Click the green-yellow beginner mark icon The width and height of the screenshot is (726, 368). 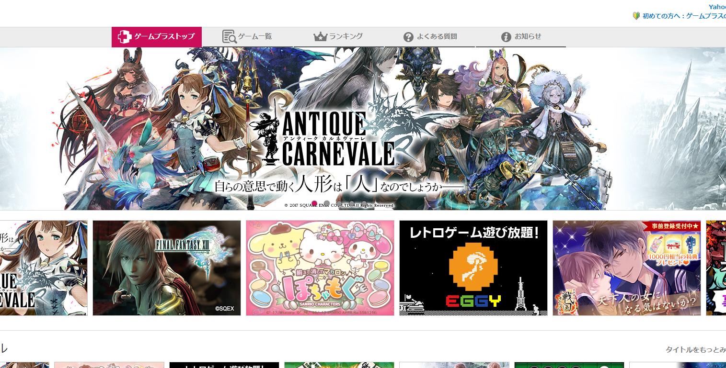pos(636,16)
